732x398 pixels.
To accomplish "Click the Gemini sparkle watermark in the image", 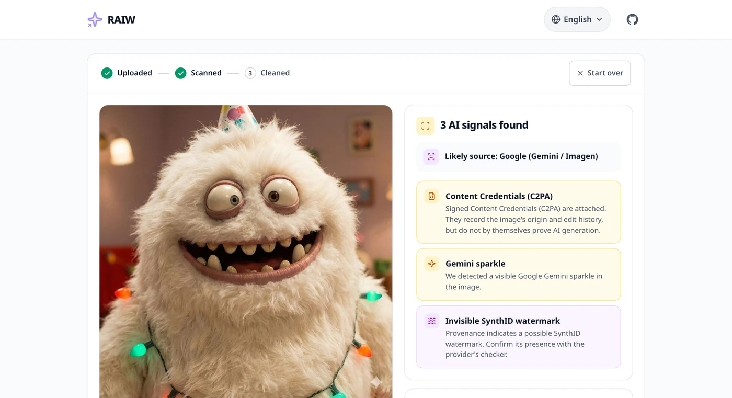I will pos(376,382).
